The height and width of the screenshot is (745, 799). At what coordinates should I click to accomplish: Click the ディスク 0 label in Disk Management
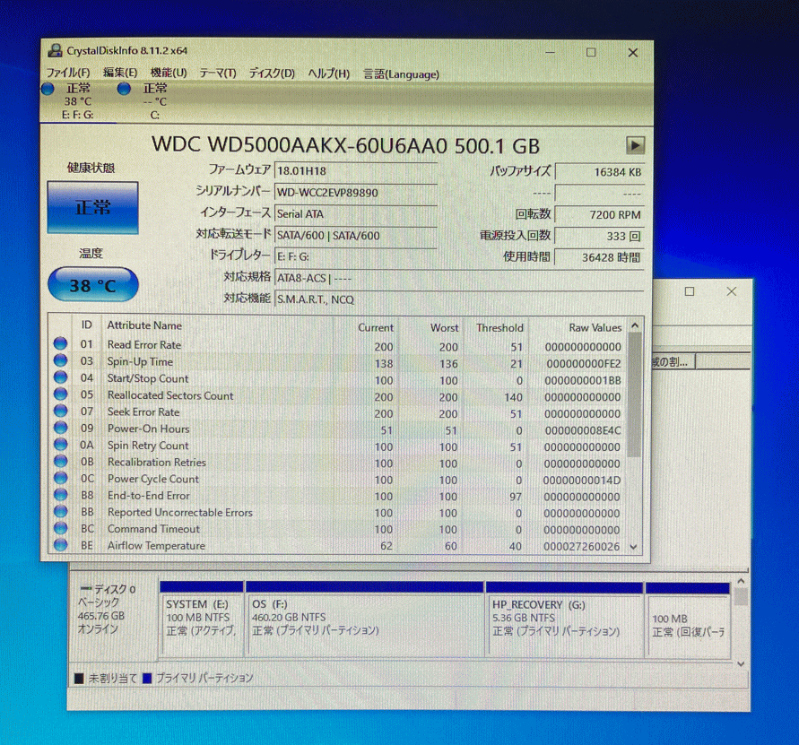tap(113, 589)
